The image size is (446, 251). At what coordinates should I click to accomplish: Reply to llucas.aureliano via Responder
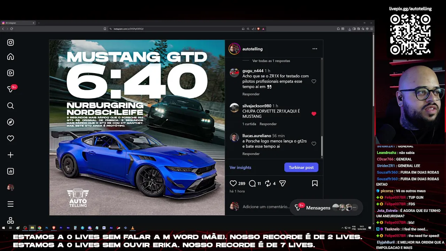click(x=251, y=154)
